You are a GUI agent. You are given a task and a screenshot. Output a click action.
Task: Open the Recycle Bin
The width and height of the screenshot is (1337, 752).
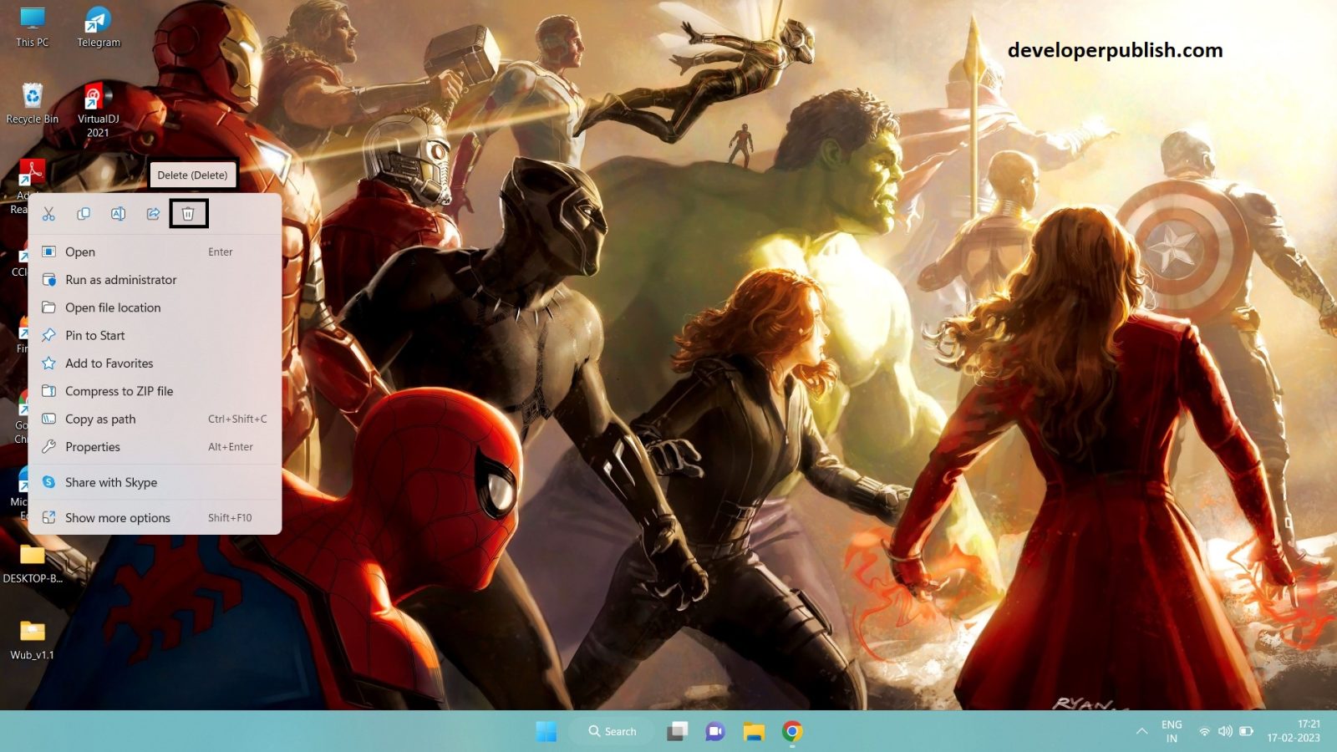coord(32,96)
